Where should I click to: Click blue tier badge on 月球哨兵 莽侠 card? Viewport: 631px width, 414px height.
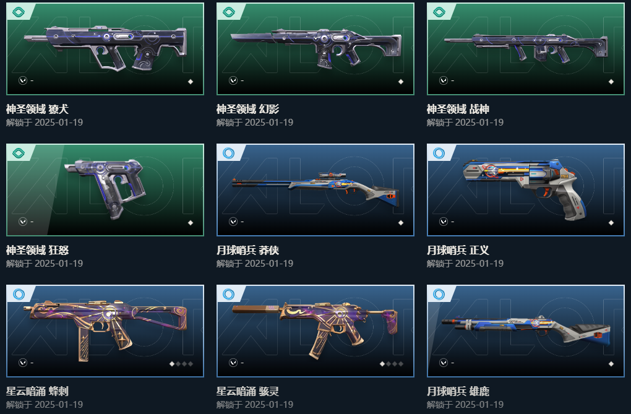tap(229, 153)
